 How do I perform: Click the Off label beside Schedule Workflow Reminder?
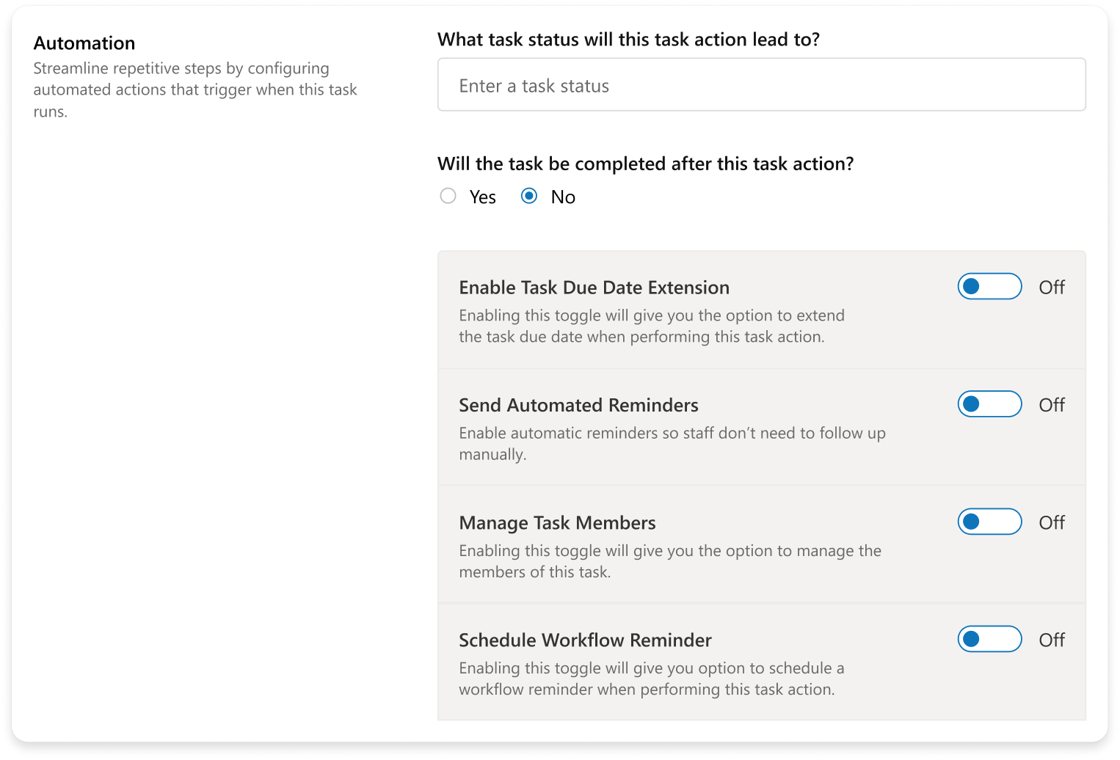coord(1051,640)
